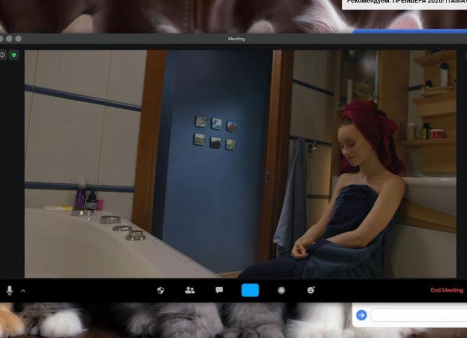Click the recommendation banner text

[407, 2]
